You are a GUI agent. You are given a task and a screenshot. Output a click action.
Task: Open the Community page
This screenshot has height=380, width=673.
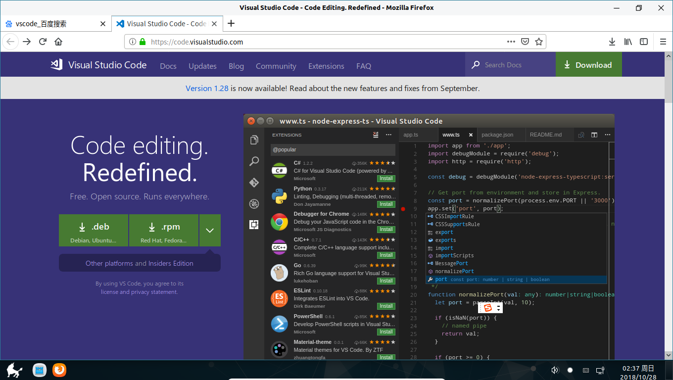[x=276, y=66]
